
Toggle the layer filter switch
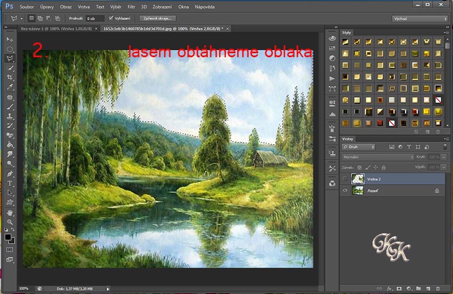[x=445, y=147]
